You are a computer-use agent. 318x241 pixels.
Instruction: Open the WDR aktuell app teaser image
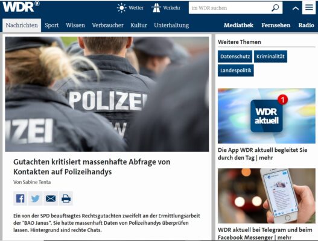[267, 116]
